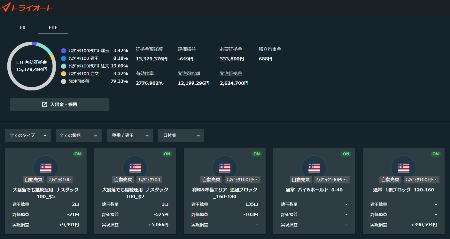This screenshot has height=239, width=450.
Task: Click the ETF有効証拠金 donut chart center
Action: pyautogui.click(x=32, y=66)
